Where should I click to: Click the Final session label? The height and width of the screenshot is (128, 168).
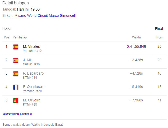[159, 29]
